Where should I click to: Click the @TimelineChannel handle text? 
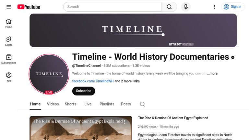[86, 66]
